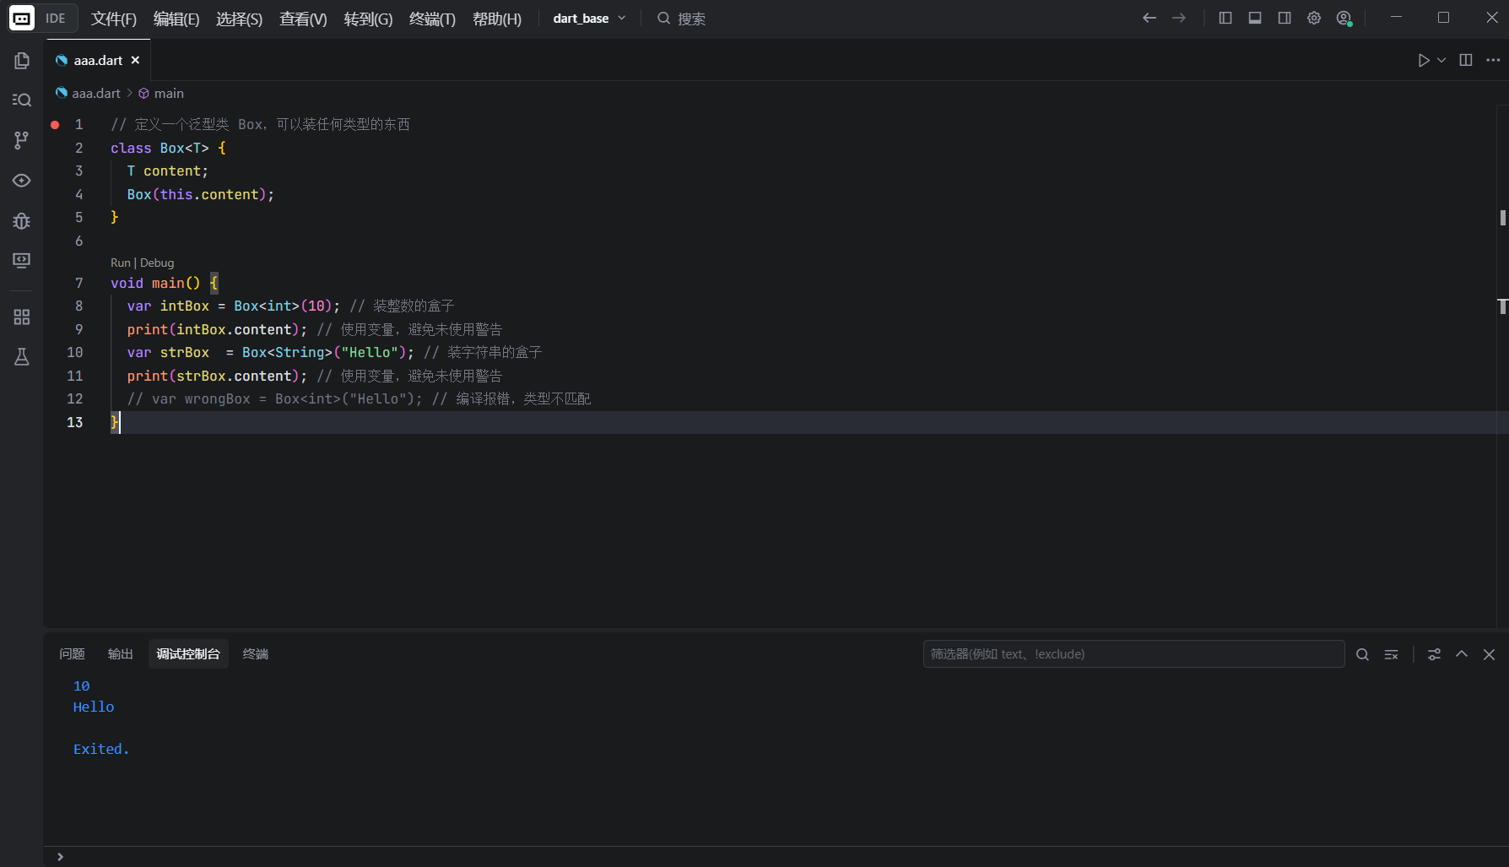The image size is (1509, 867).
Task: Maximize the panel with up chevron
Action: coord(1462,654)
